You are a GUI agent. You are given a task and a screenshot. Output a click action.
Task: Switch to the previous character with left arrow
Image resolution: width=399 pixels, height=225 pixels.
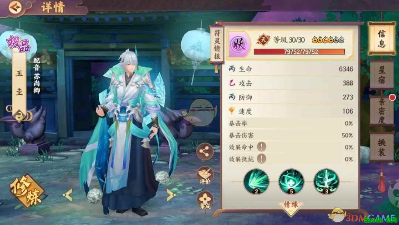click(x=68, y=195)
